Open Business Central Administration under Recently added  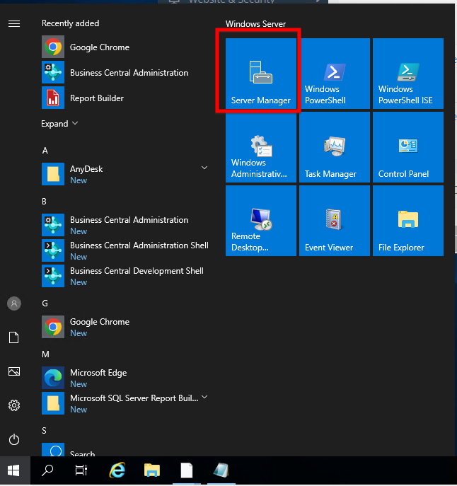(125, 73)
